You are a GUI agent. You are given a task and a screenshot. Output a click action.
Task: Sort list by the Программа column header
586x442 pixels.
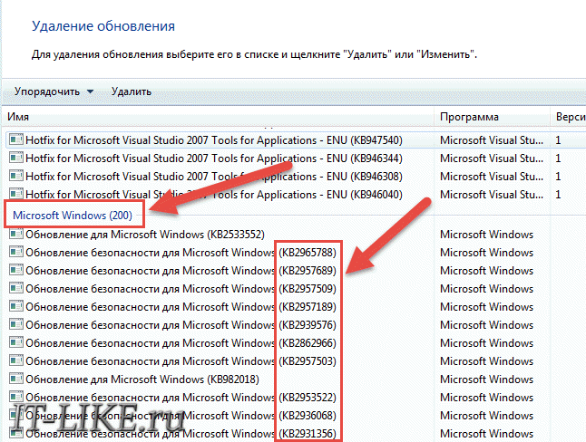[493, 117]
